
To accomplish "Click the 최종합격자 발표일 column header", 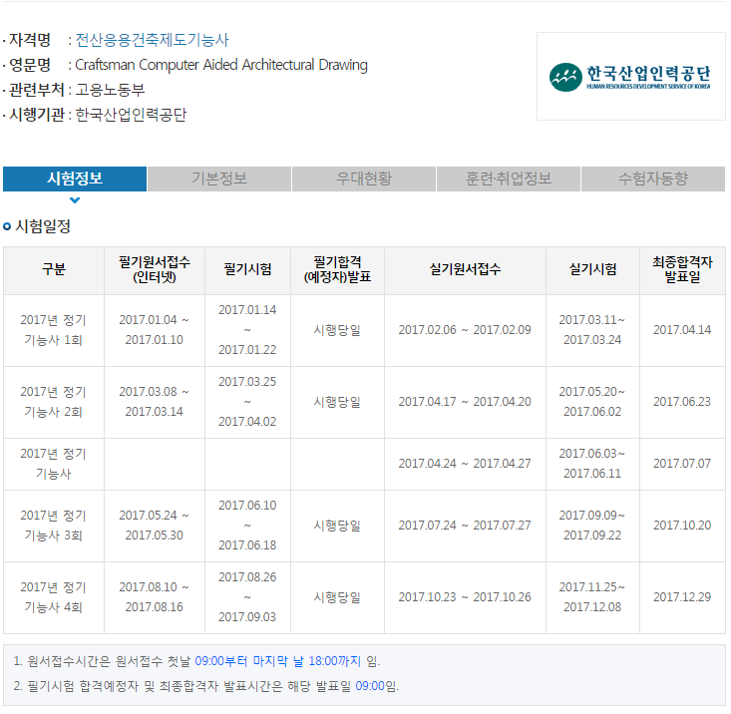I will 682,270.
